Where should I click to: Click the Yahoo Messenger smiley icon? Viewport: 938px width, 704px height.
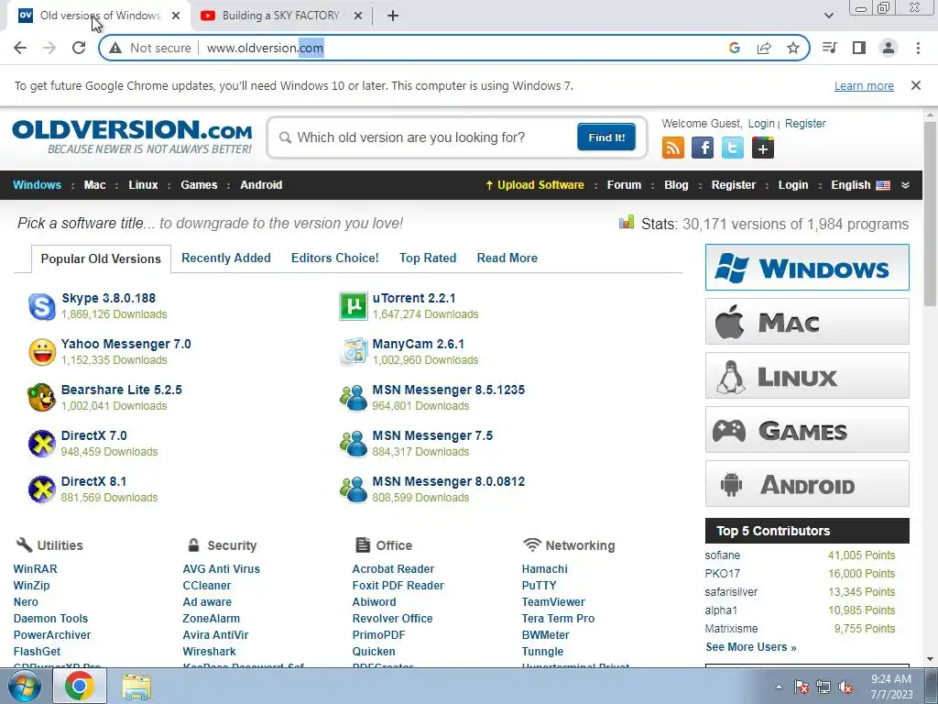coord(42,352)
